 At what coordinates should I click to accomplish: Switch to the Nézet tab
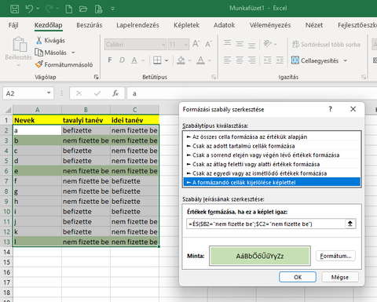tap(314, 25)
